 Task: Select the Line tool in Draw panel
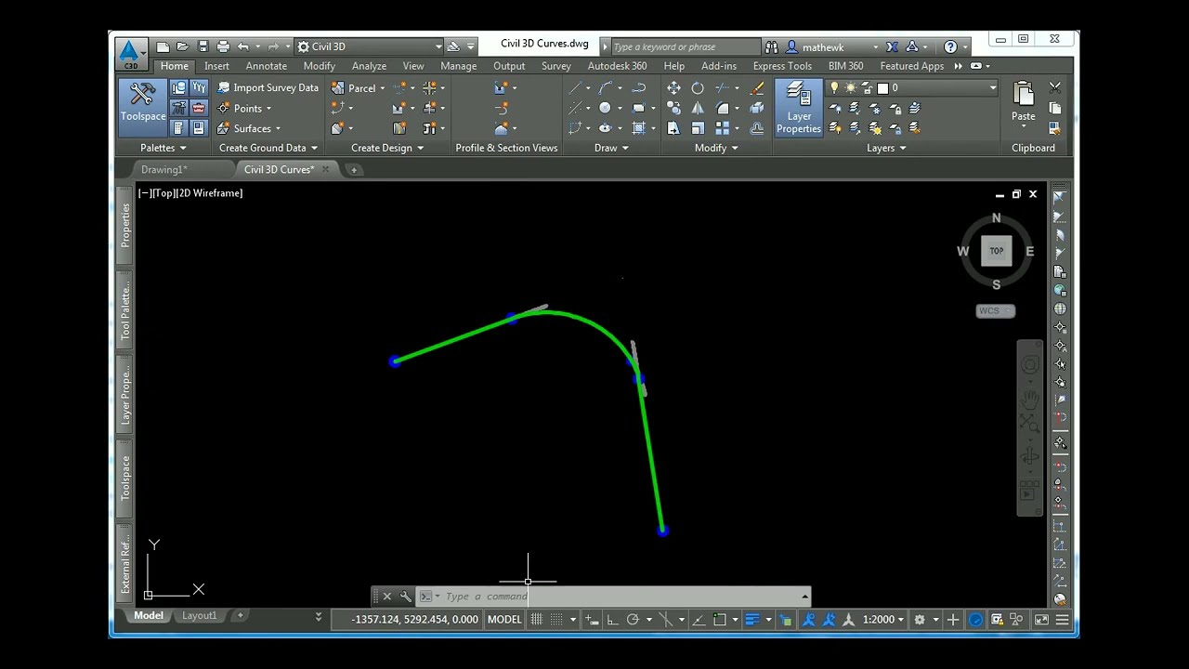[575, 87]
